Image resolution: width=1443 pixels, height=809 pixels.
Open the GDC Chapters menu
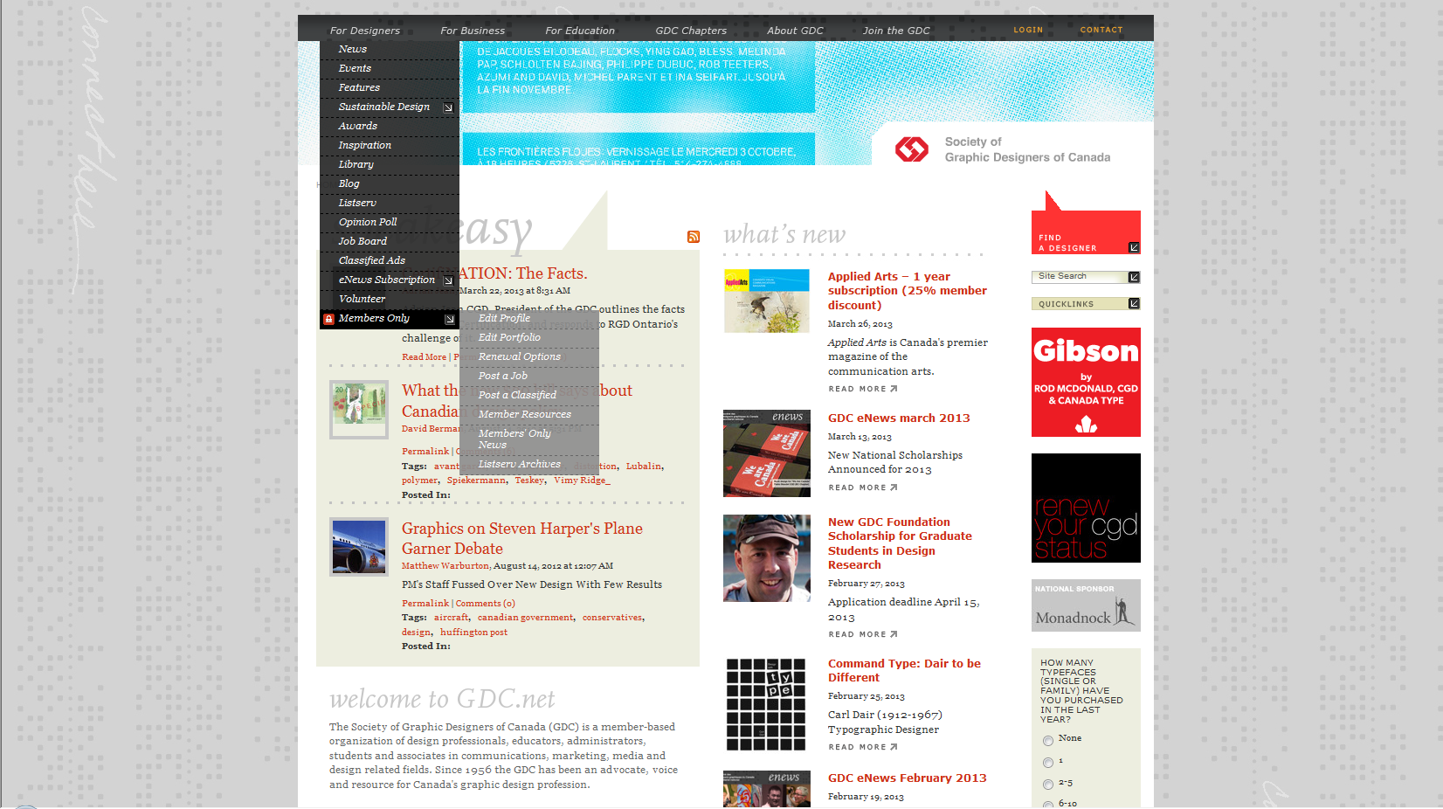tap(691, 31)
